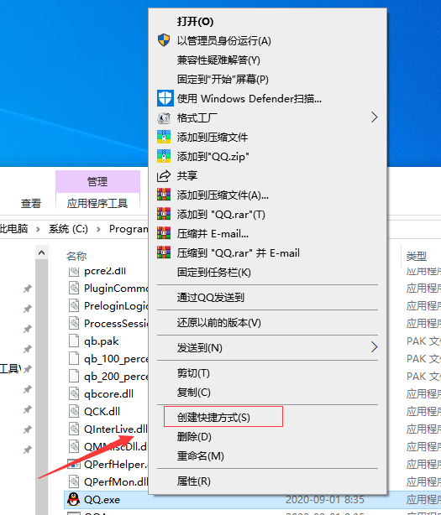This screenshot has width=441, height=515.
Task: Click the DLL icon of QInterLive.dll
Action: [x=74, y=429]
